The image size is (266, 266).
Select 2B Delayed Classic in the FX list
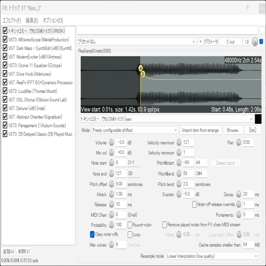(x=41, y=134)
